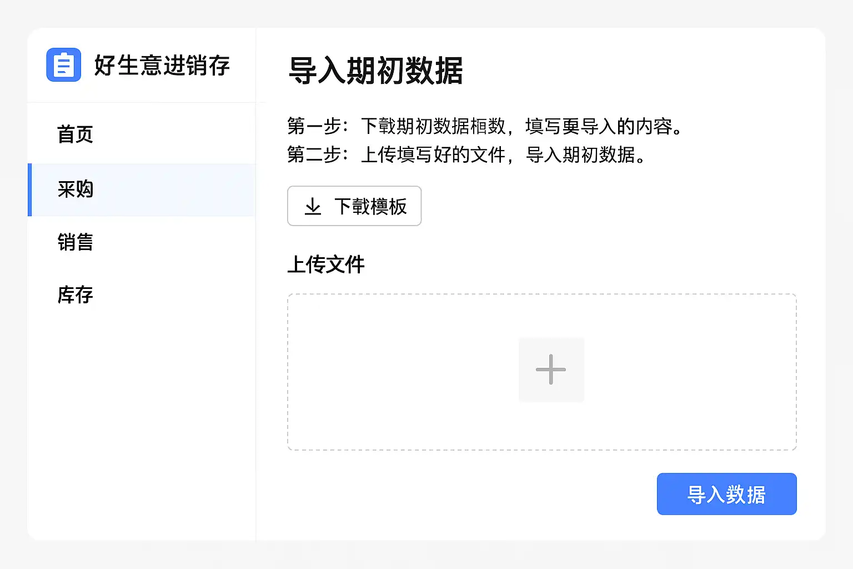Switch to the 销售 section
The image size is (853, 569).
pyautogui.click(x=76, y=242)
